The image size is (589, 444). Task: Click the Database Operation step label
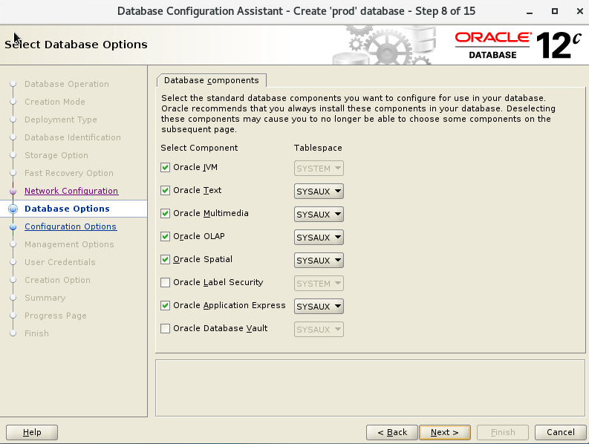[x=67, y=84]
